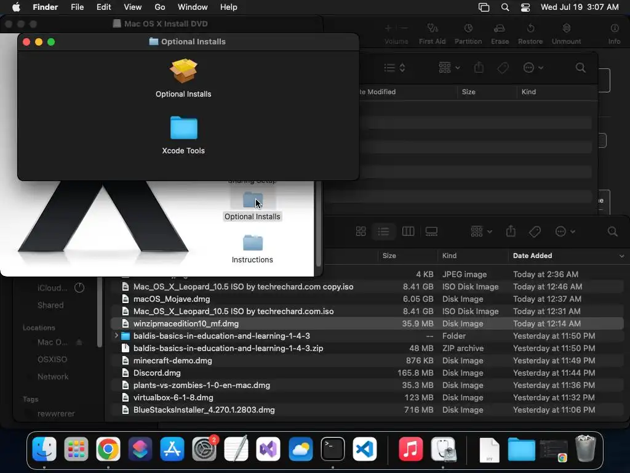Open Spotlight search in menu bar
This screenshot has width=630, height=473.
(x=505, y=7)
